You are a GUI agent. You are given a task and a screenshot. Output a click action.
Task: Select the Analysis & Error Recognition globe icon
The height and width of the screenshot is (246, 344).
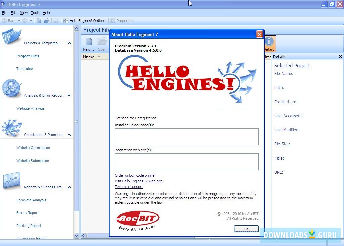coord(12,88)
